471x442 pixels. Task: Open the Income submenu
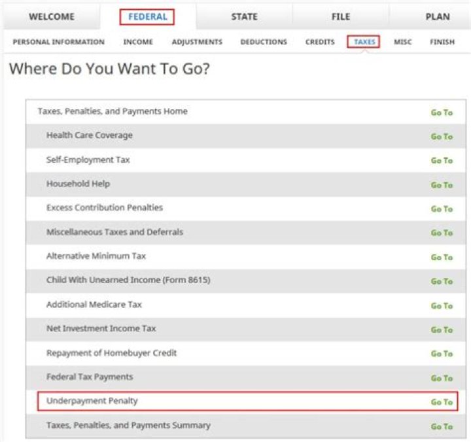click(138, 42)
